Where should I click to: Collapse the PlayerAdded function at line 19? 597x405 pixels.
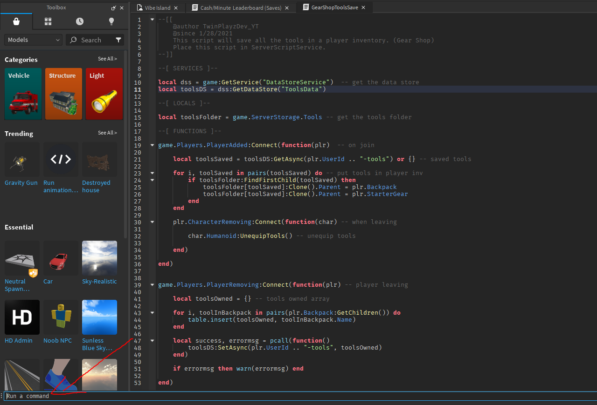(153, 145)
